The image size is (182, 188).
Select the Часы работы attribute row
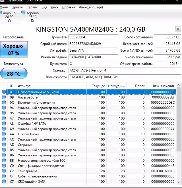(91, 97)
